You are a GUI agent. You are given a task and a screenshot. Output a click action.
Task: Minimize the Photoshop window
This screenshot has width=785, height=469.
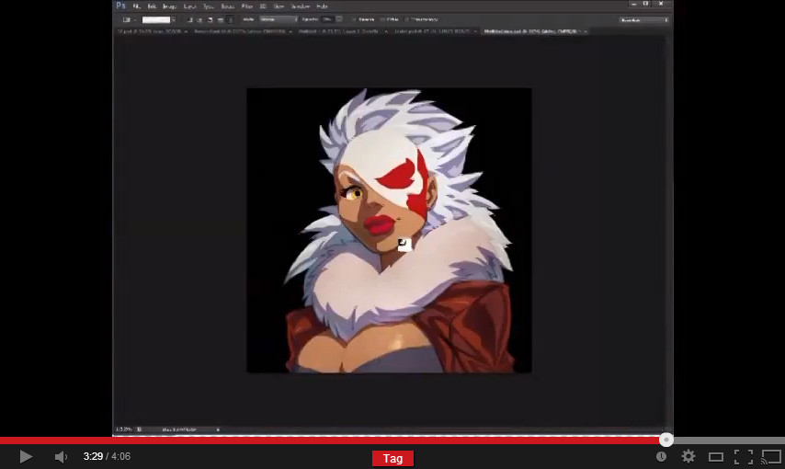634,4
